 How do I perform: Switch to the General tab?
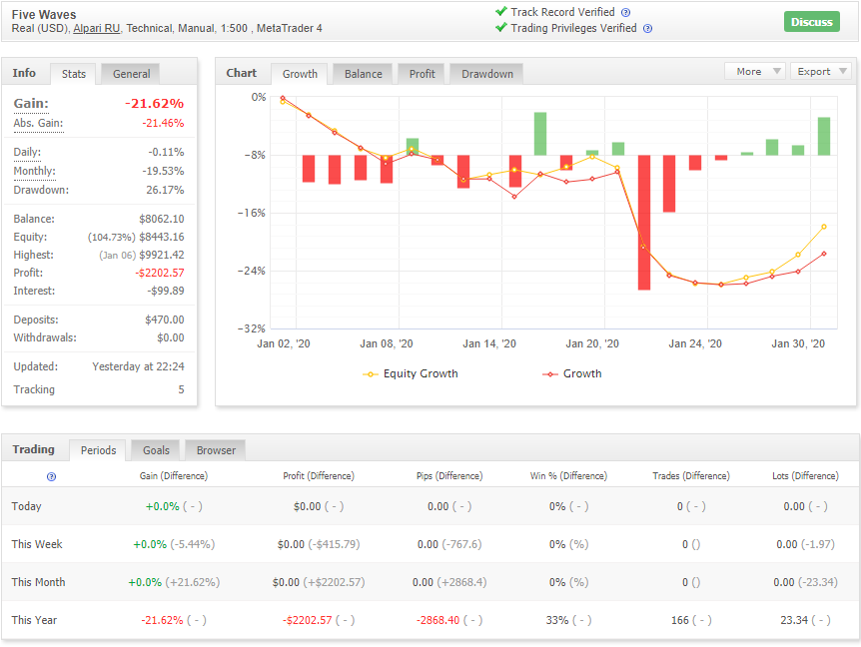pos(131,74)
